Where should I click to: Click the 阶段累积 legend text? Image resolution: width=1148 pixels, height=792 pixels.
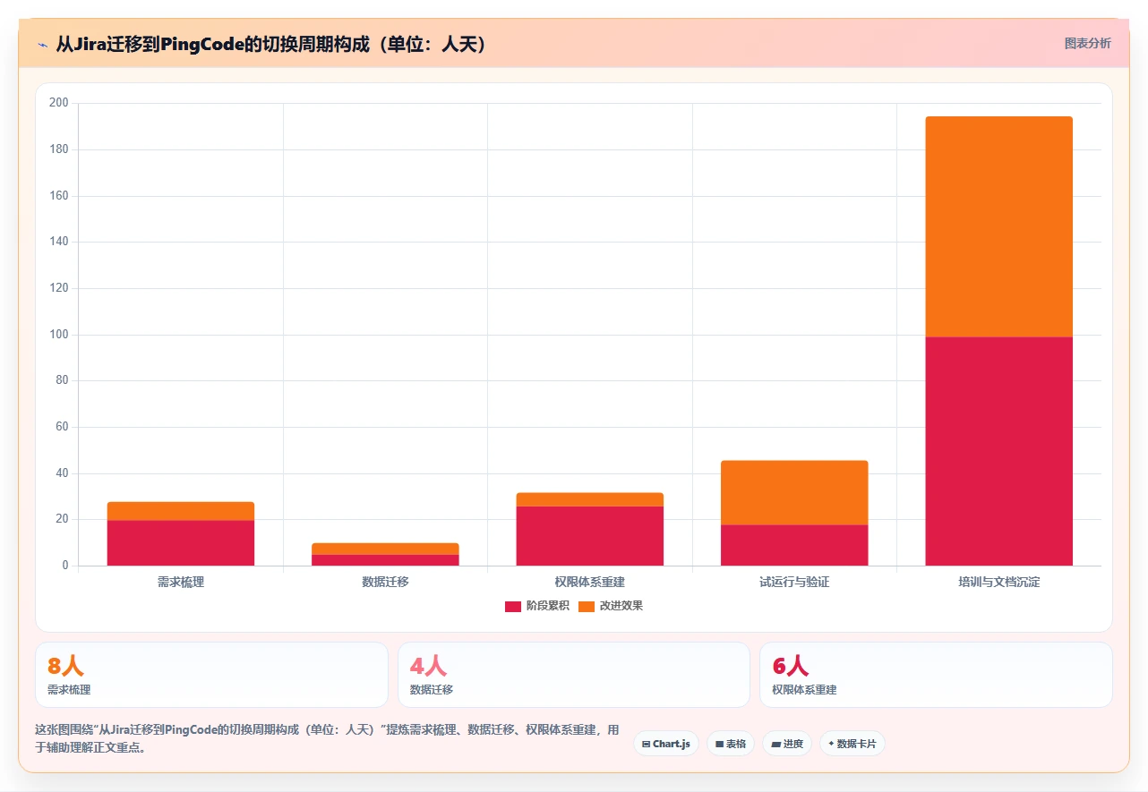click(548, 606)
